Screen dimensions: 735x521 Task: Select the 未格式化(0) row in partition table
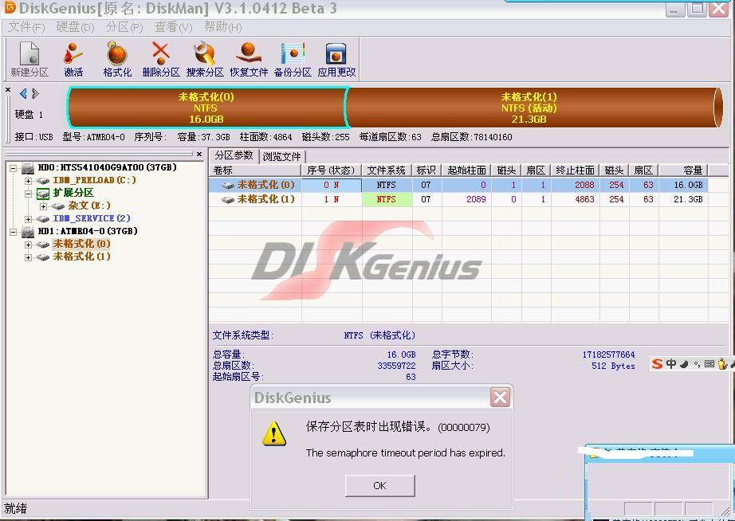458,185
